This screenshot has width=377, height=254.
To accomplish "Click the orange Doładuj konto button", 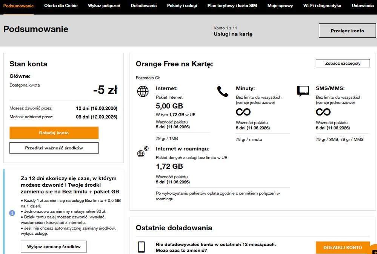I will click(54, 132).
